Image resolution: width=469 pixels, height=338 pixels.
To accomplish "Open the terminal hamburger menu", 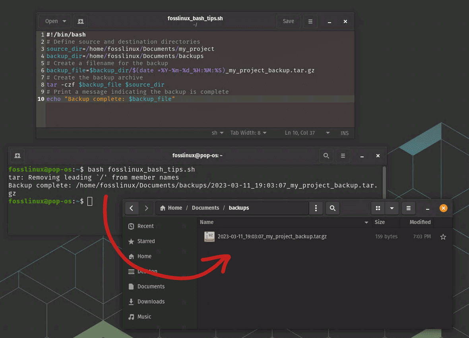I will [343, 156].
